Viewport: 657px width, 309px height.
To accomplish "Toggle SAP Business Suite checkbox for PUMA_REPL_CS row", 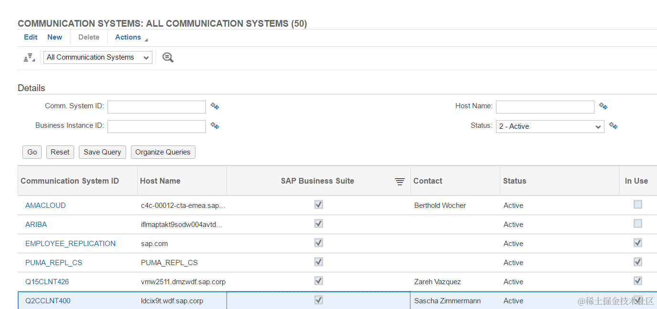I will click(x=319, y=262).
